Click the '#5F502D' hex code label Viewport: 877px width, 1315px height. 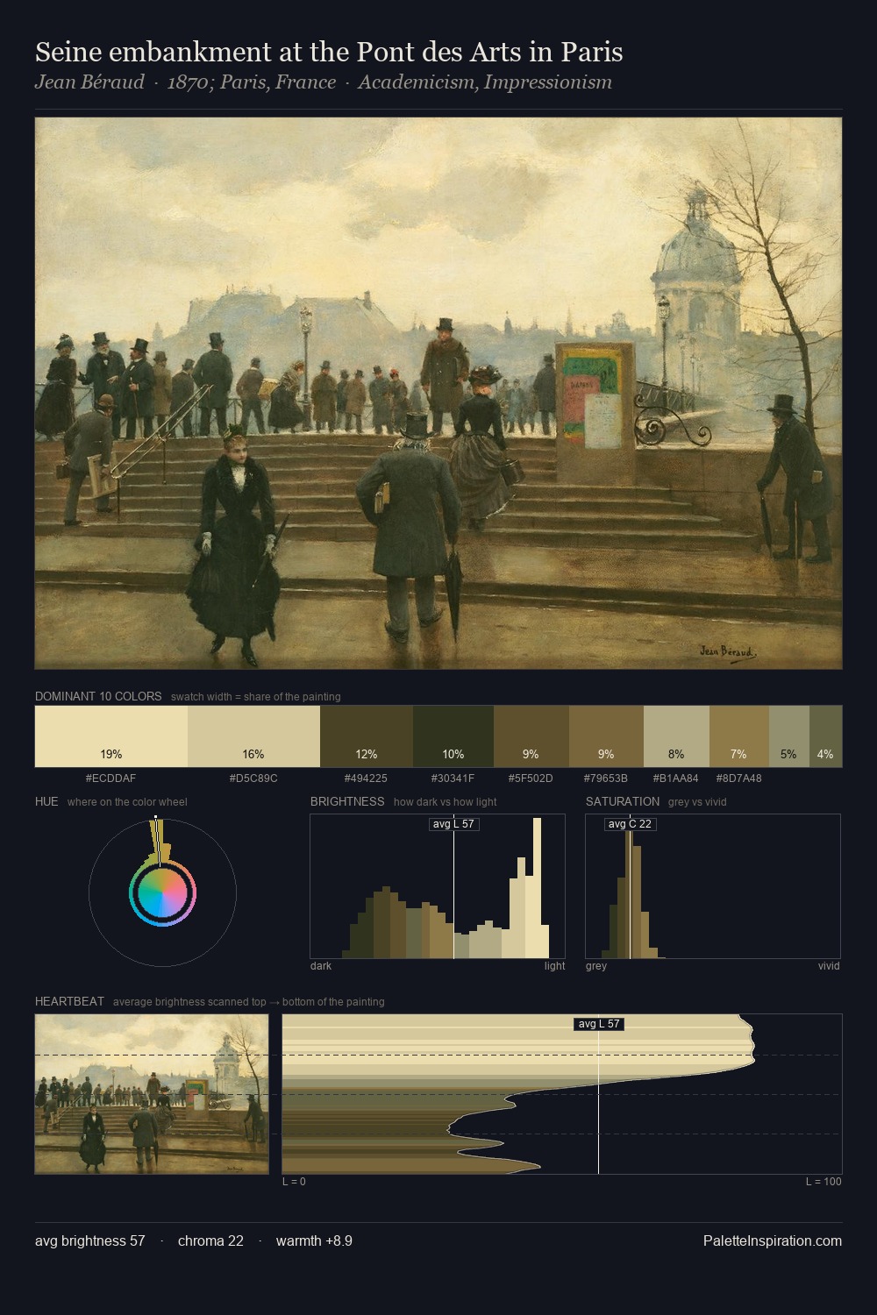[531, 778]
